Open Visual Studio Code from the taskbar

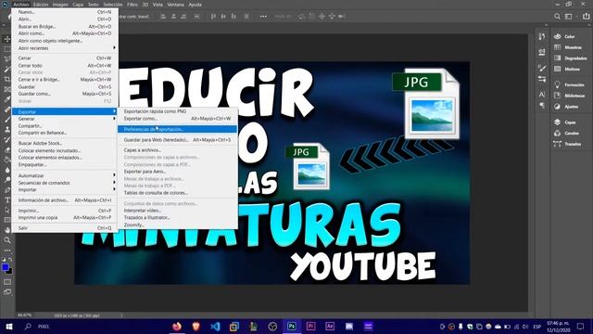tap(215, 326)
